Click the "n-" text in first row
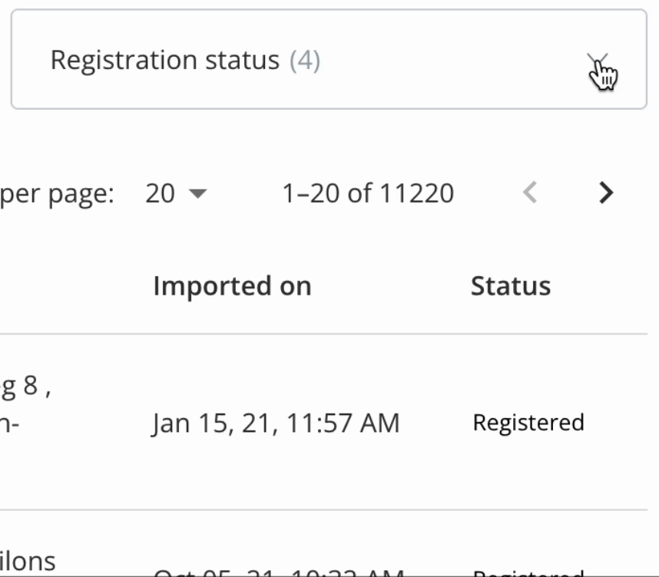 coord(10,424)
